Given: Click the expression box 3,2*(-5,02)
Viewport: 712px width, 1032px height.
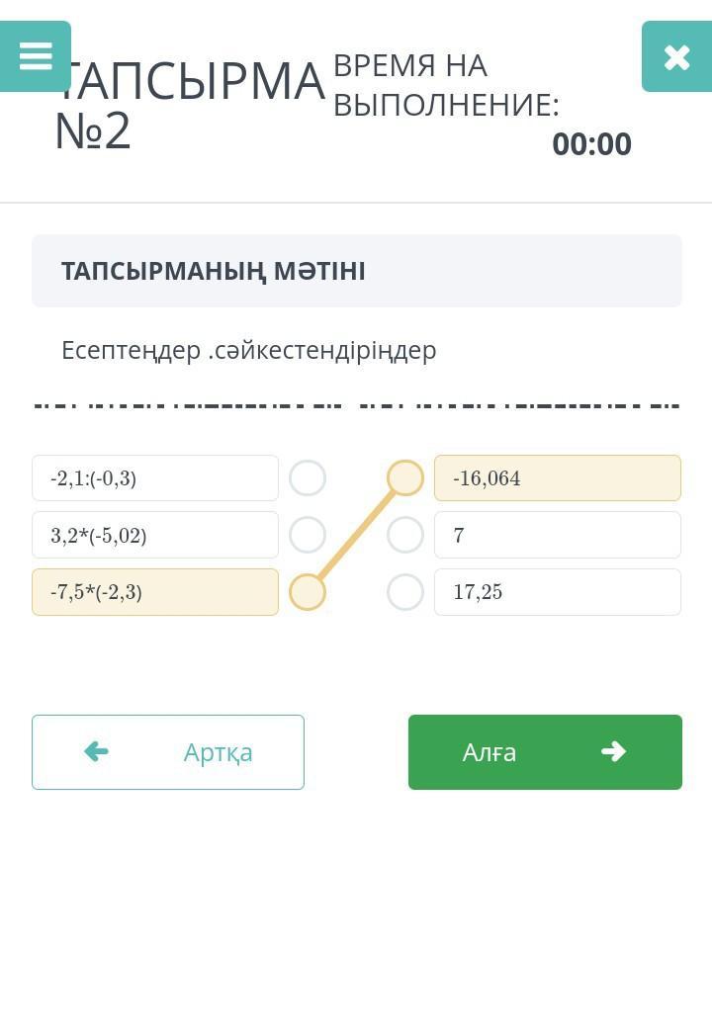Looking at the screenshot, I should (155, 535).
